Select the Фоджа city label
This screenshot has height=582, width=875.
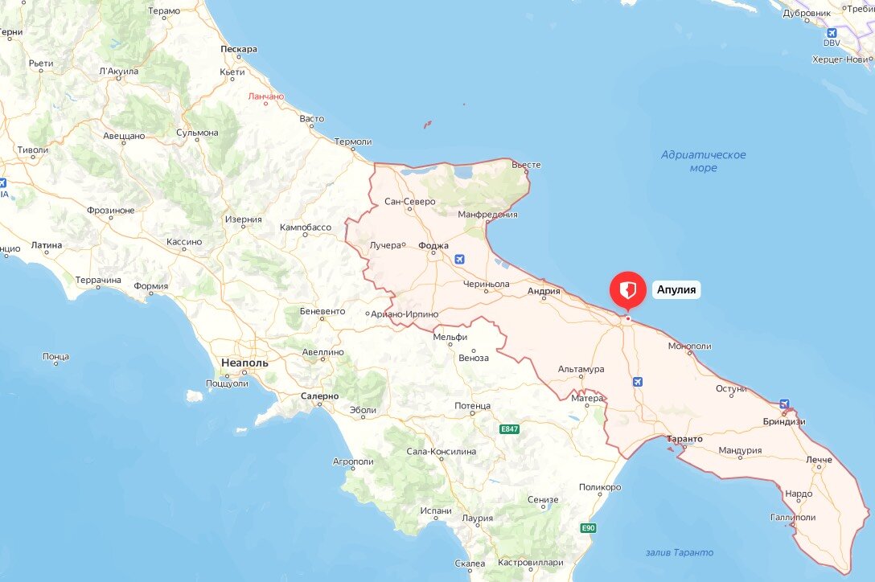pyautogui.click(x=433, y=245)
